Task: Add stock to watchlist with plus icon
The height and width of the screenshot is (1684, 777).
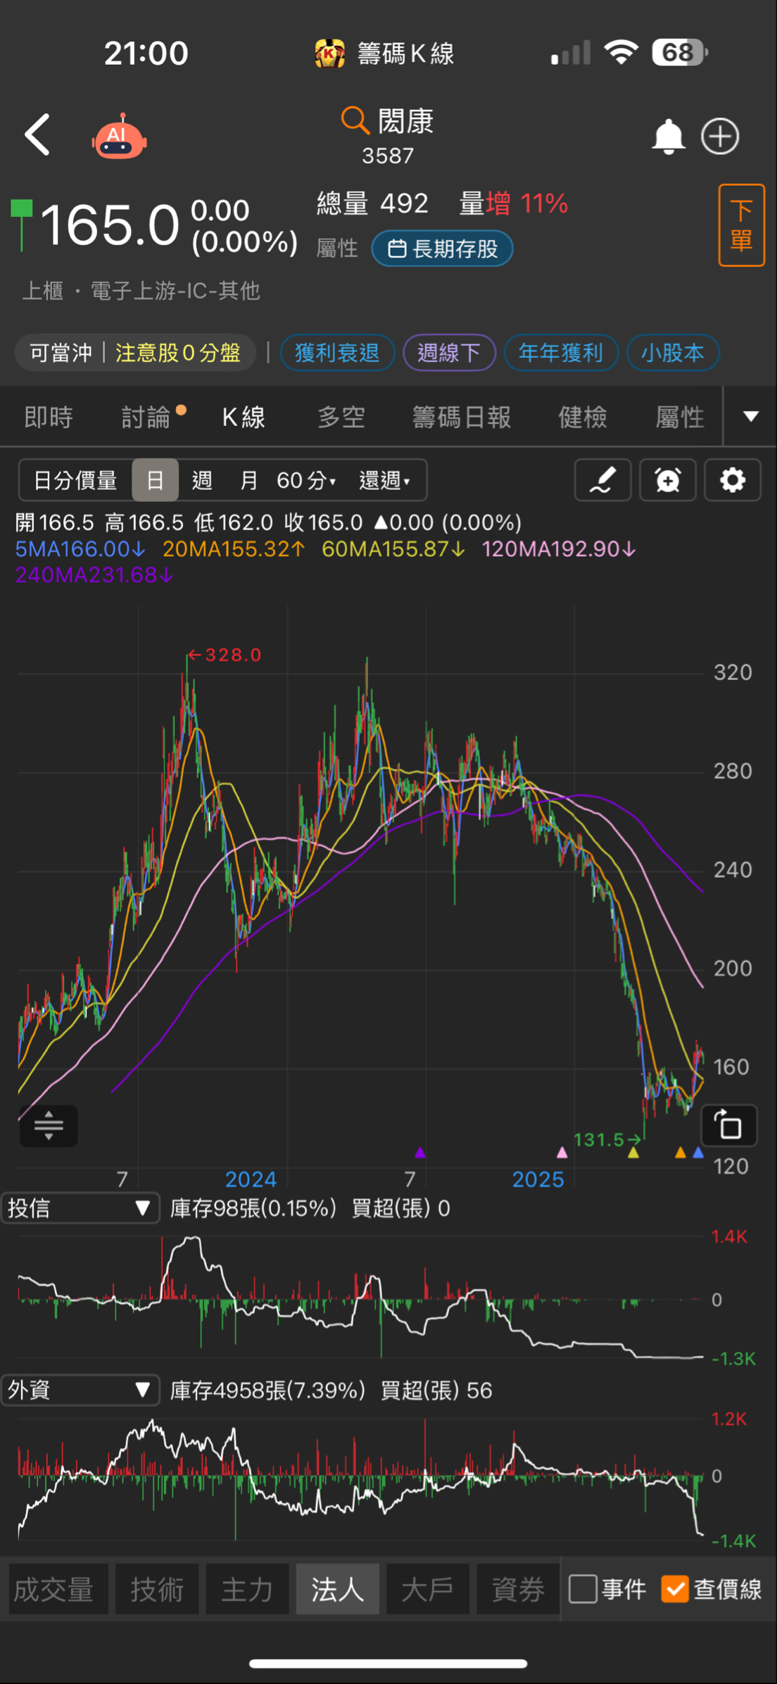Action: pyautogui.click(x=720, y=137)
